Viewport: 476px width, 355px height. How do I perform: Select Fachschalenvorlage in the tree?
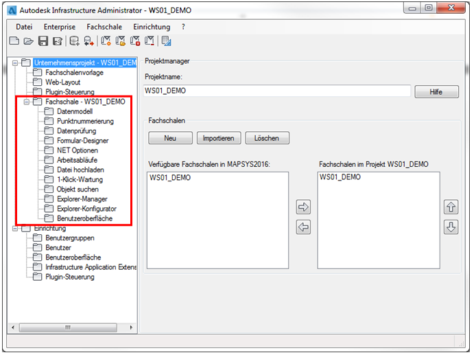coord(74,72)
